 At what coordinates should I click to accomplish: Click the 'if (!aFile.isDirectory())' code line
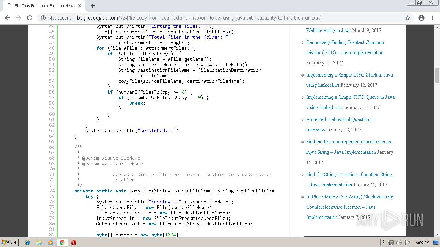[144, 54]
